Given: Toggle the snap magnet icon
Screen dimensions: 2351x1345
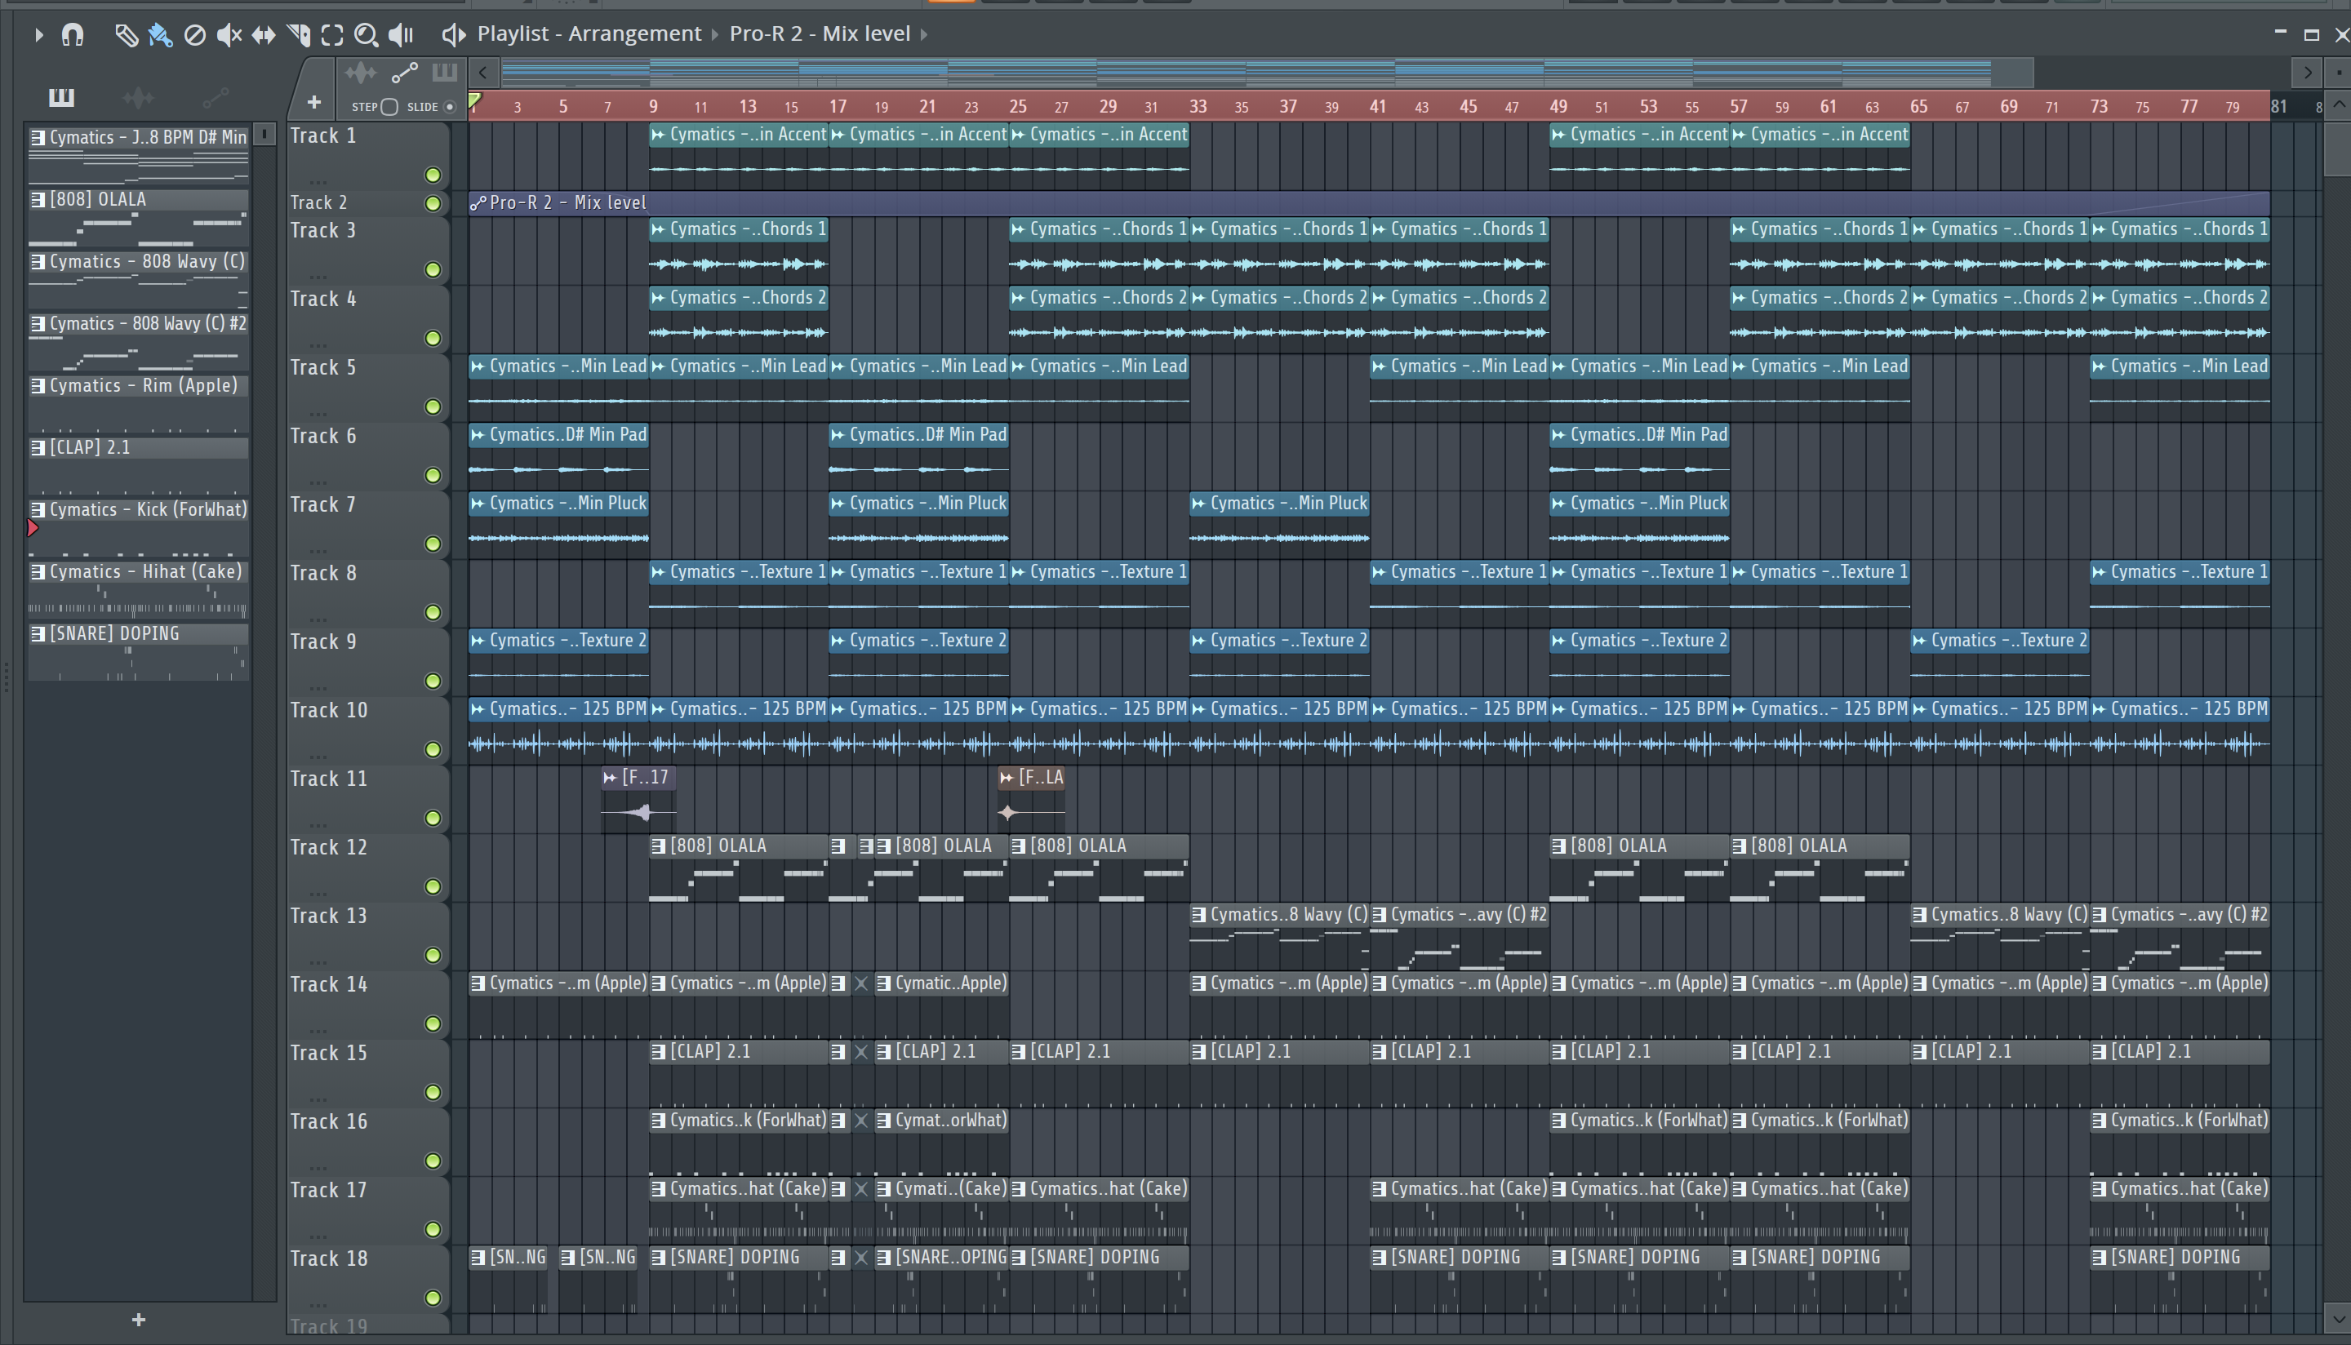Looking at the screenshot, I should tap(72, 35).
